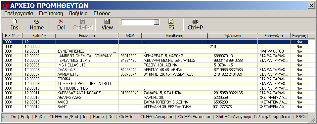Click address ΧΕΙΜΑΡΡΑΣ 5, ΜΑΡΟΥΣΙ
Image resolution: width=317 pixels, height=124 pixels.
(164, 56)
